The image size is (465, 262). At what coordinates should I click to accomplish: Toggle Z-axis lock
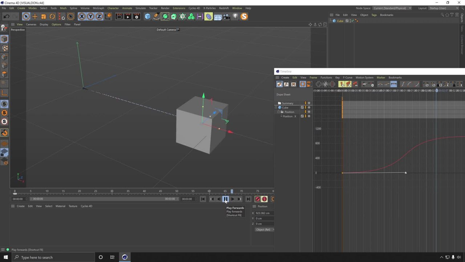(x=99, y=16)
